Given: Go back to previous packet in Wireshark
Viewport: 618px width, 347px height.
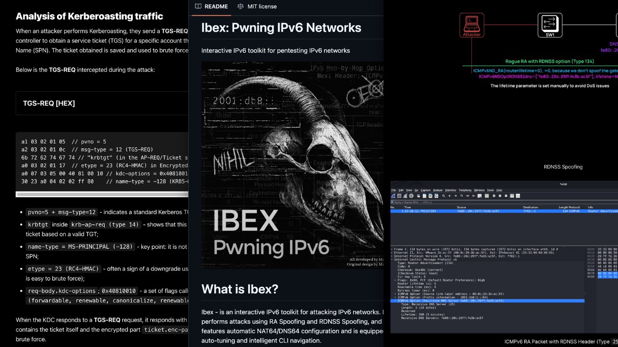Looking at the screenshot, I should [x=449, y=196].
